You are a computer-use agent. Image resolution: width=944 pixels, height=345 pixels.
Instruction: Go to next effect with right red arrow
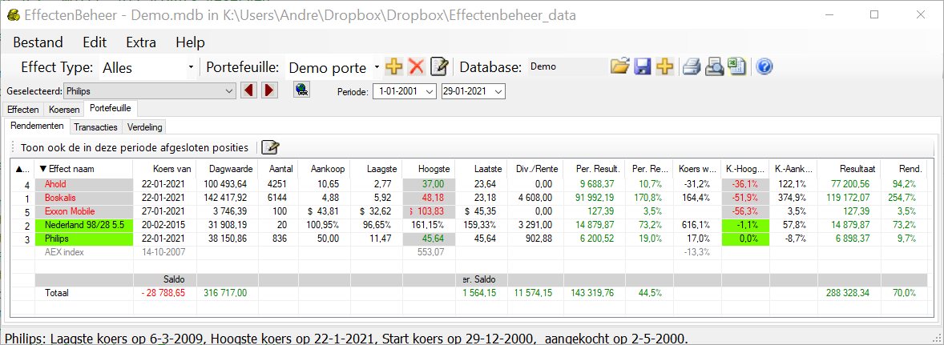pyautogui.click(x=269, y=90)
